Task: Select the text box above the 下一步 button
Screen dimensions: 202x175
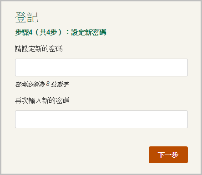Action: [x=101, y=119]
